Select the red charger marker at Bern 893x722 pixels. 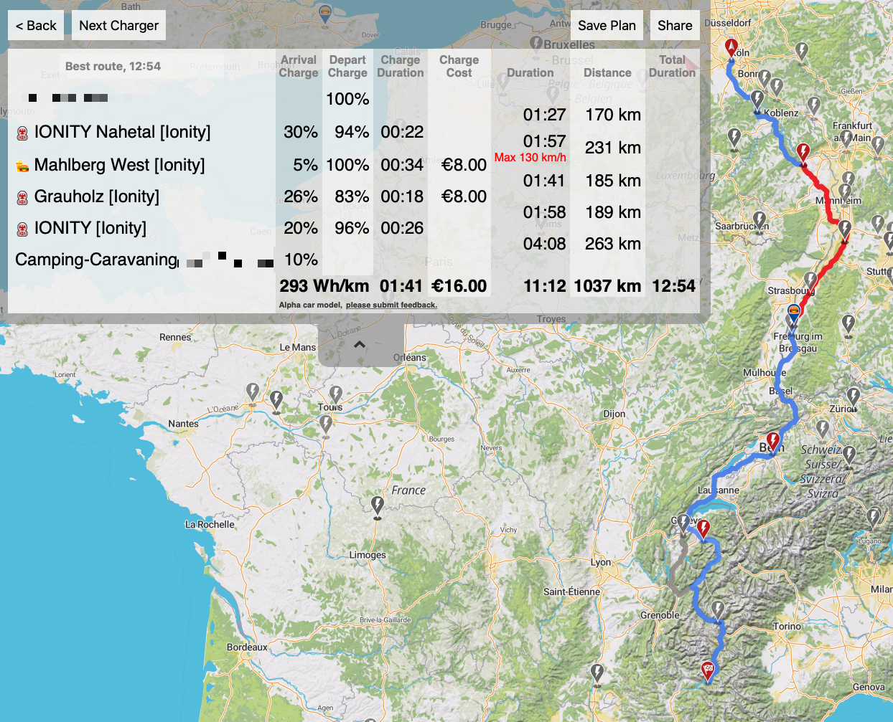pos(773,440)
